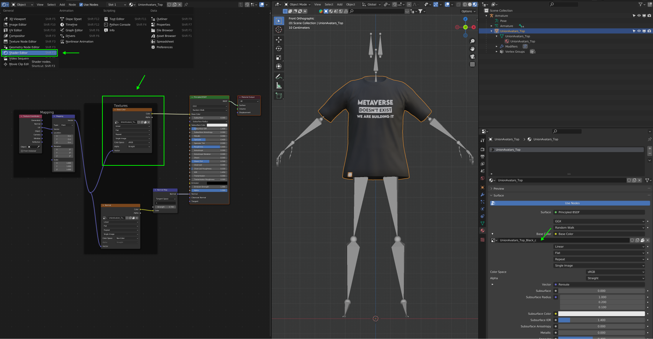Click the white Subsurface Color swatch

[601, 314]
